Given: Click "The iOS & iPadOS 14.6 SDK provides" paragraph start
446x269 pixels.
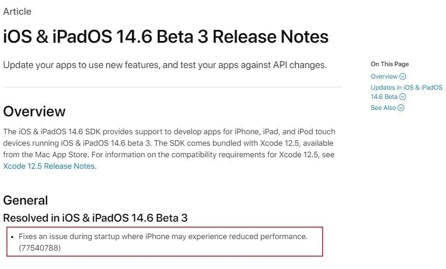Looking at the screenshot, I should click(60, 132).
